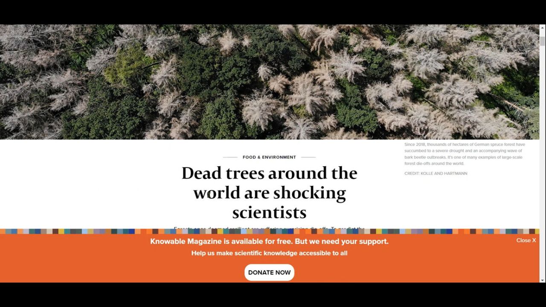The width and height of the screenshot is (546, 307).
Task: Click the scrollbar down arrow
Action: coord(542,280)
